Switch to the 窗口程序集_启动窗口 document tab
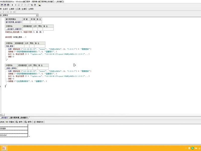 pos(19,118)
